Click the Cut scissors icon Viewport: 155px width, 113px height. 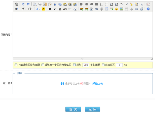55,4
